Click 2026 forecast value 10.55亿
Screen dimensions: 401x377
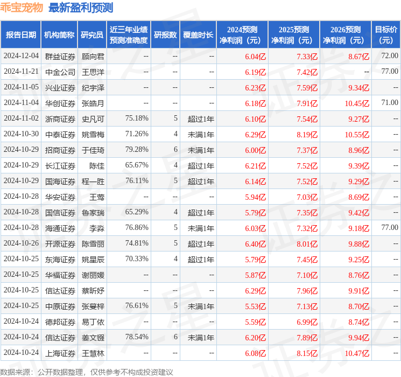pos(357,135)
